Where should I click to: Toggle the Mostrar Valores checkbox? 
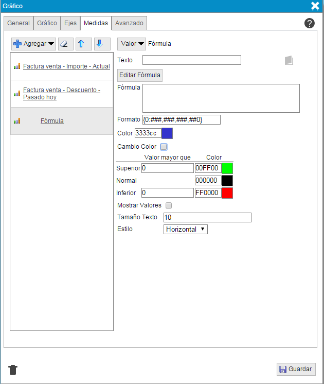click(169, 205)
